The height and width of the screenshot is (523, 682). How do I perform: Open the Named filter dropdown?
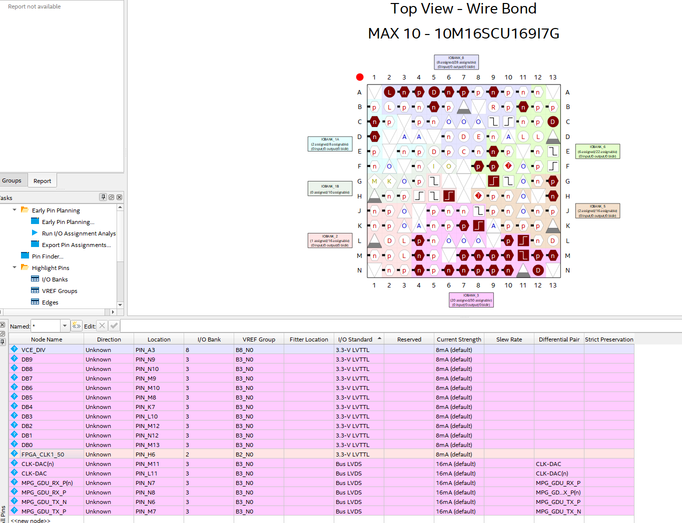pos(65,326)
